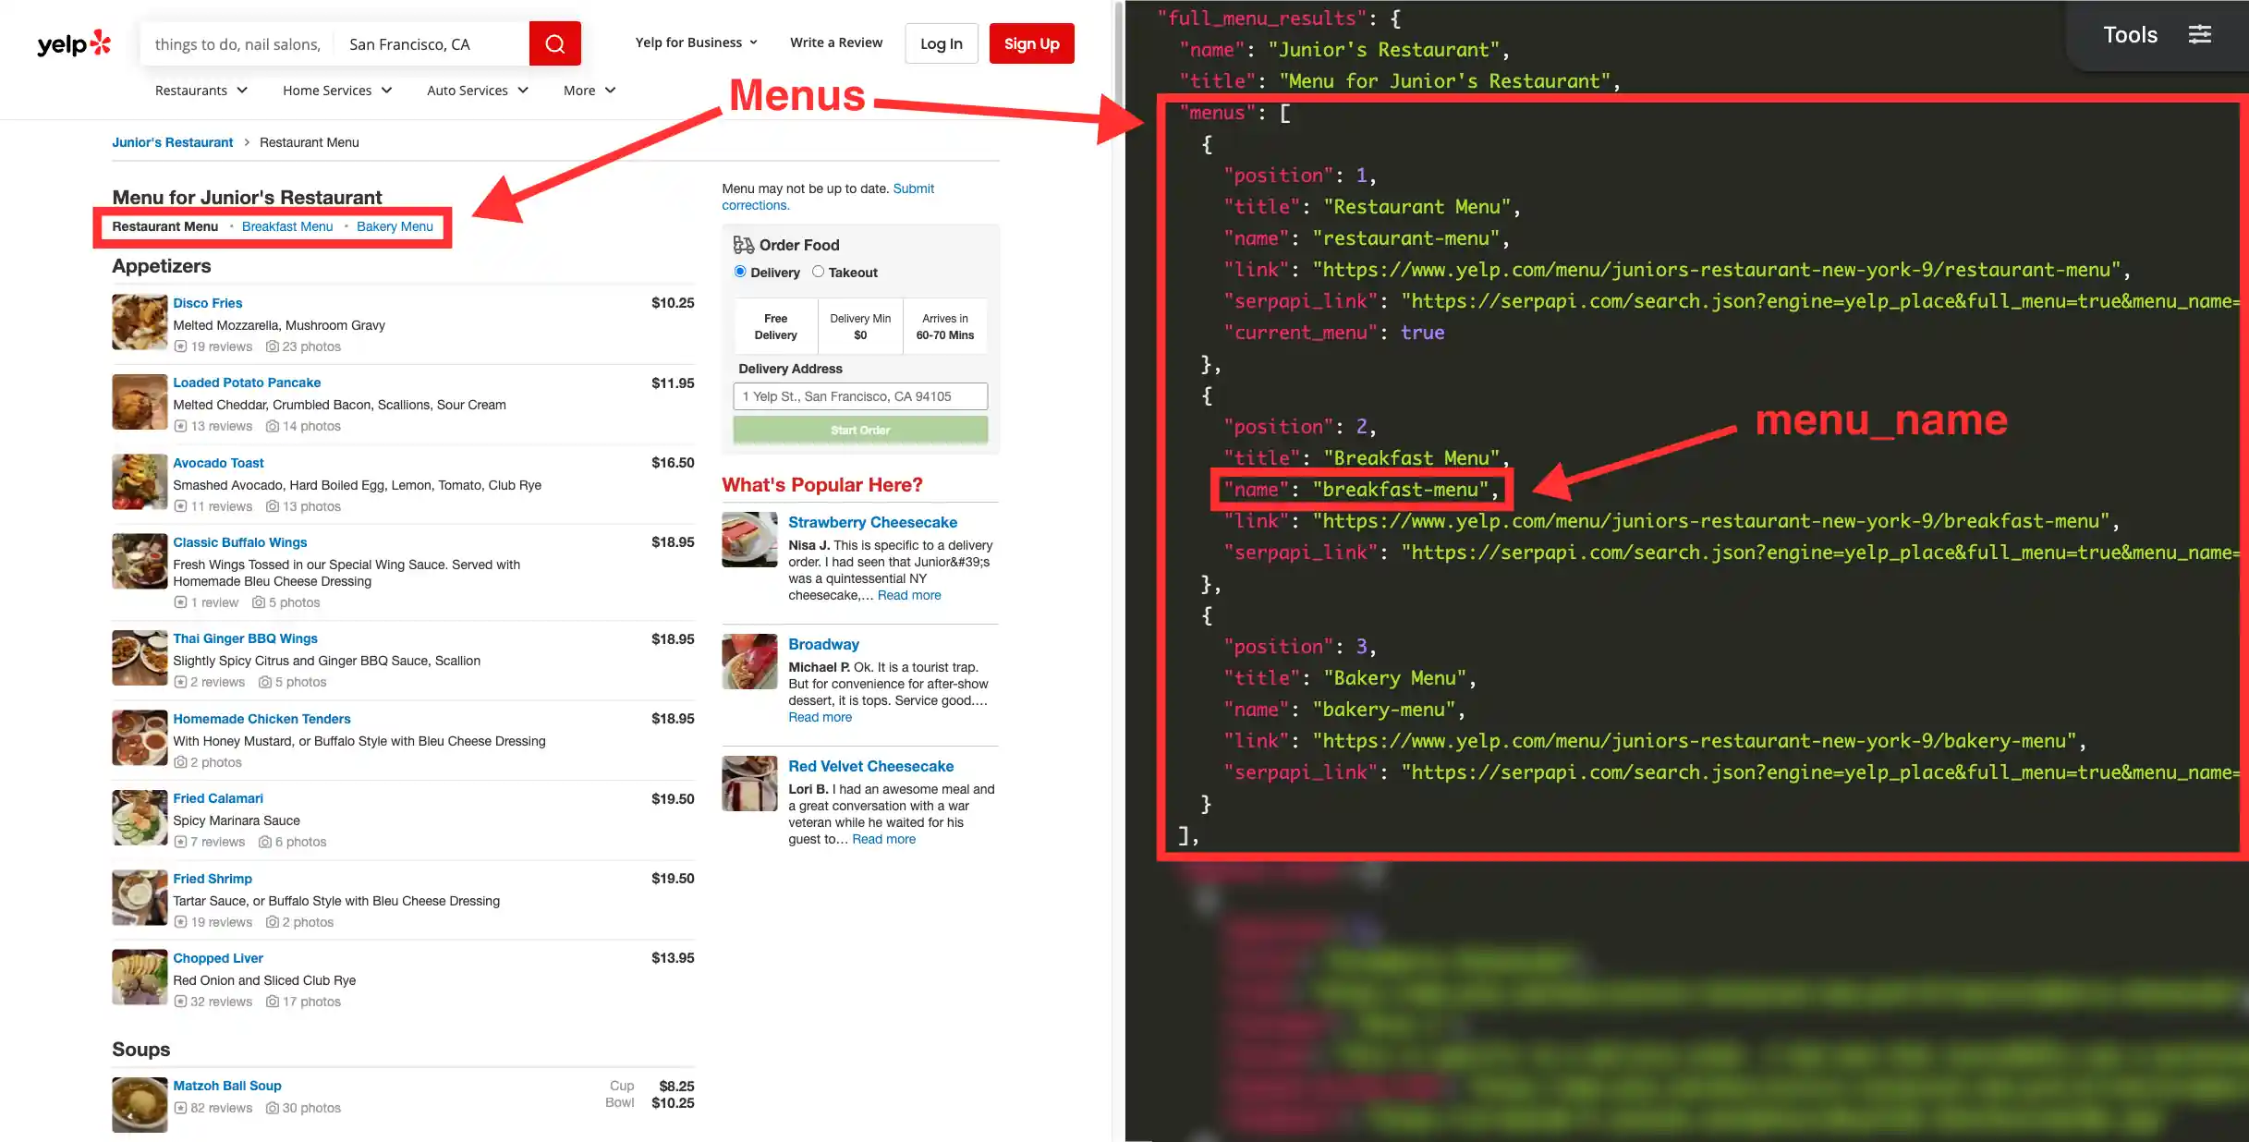Expand the Home Services dropdown
Image resolution: width=2249 pixels, height=1142 pixels.
(337, 91)
